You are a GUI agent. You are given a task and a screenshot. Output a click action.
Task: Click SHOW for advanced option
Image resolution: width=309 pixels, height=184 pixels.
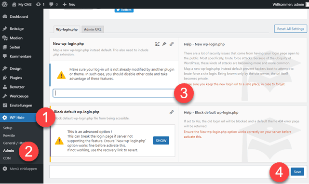(x=161, y=141)
